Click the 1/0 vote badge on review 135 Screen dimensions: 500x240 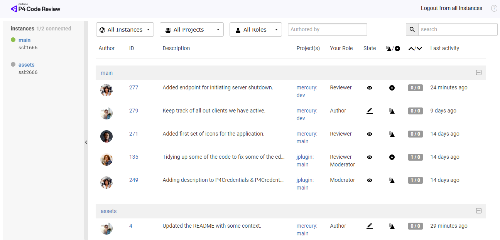click(415, 157)
